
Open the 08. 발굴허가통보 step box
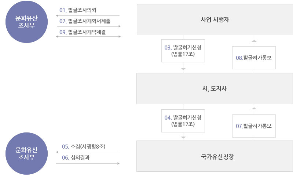coord(254,57)
